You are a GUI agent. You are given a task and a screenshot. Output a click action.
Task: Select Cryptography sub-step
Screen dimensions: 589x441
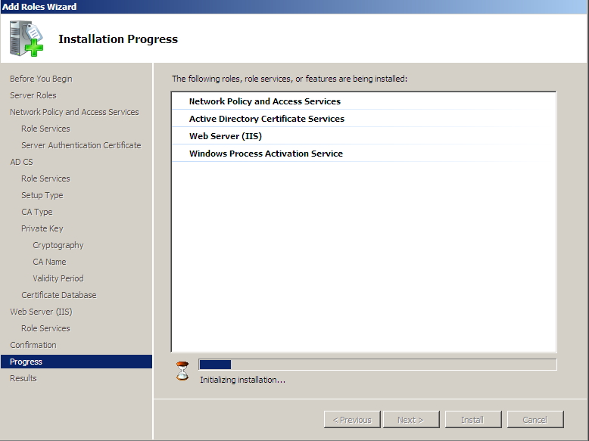(58, 245)
